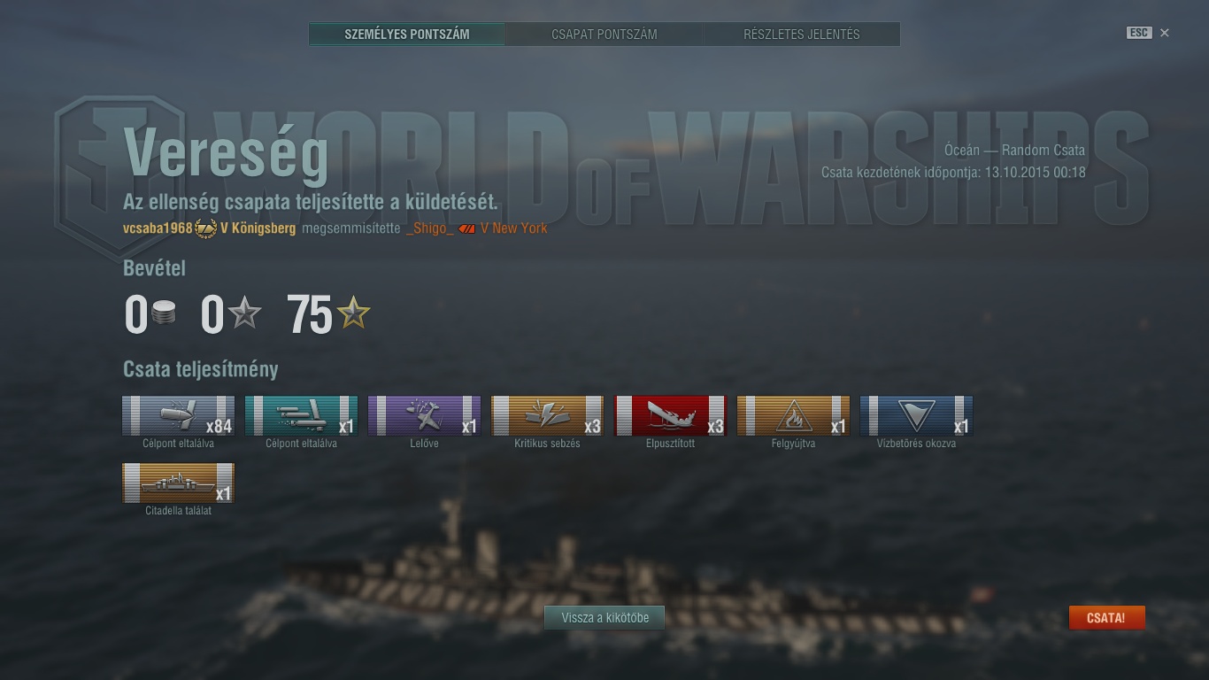Click the Citadella találat ribbon
Viewport: 1209px width, 680px height.
pos(178,483)
